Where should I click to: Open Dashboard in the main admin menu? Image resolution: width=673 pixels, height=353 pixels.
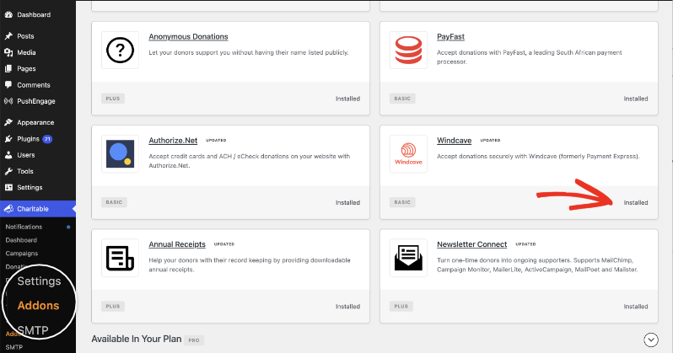[34, 14]
